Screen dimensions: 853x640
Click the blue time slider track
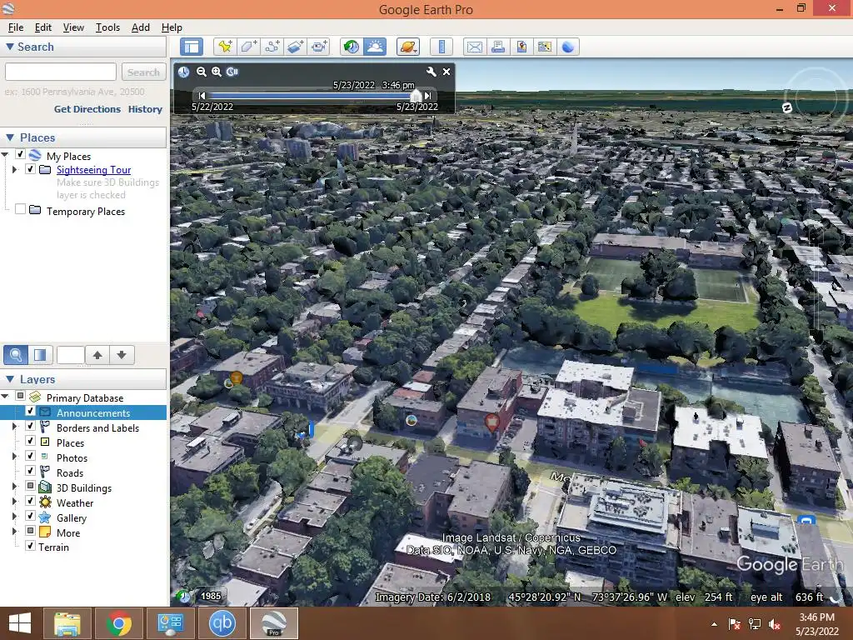[310, 96]
